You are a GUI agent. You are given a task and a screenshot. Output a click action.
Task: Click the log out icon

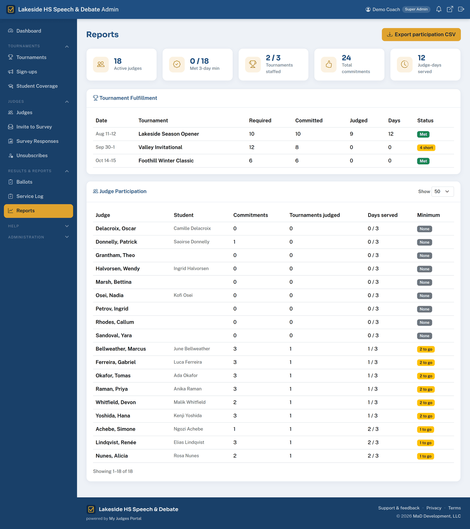pos(461,9)
